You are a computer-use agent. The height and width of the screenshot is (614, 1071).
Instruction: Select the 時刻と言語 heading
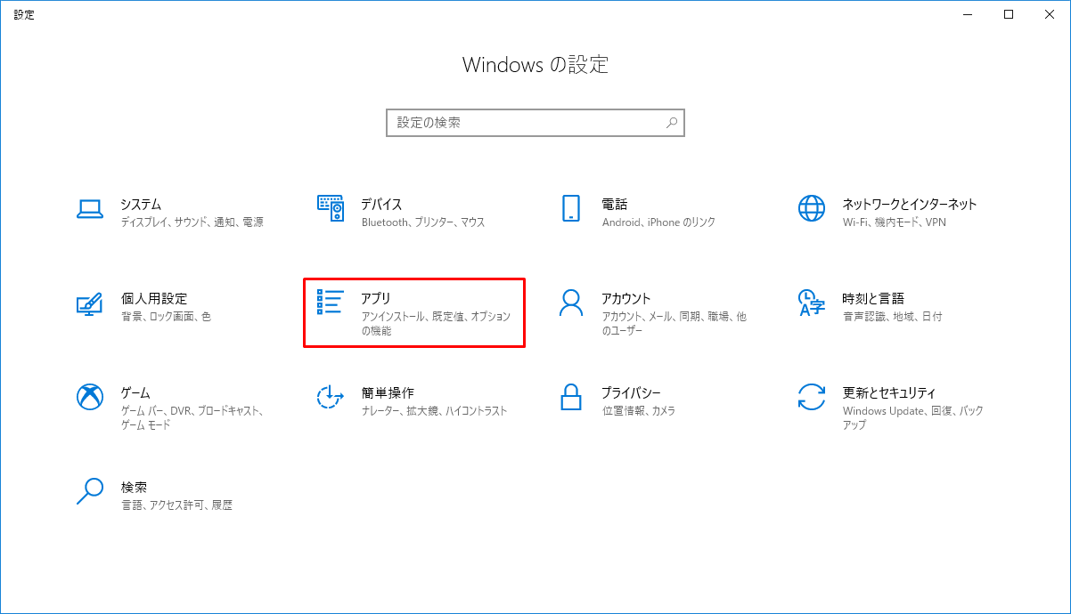tap(873, 298)
